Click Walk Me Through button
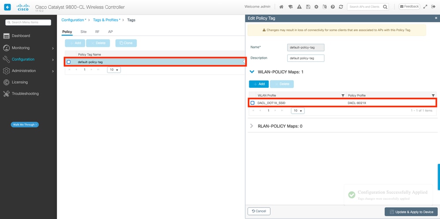 [25, 125]
